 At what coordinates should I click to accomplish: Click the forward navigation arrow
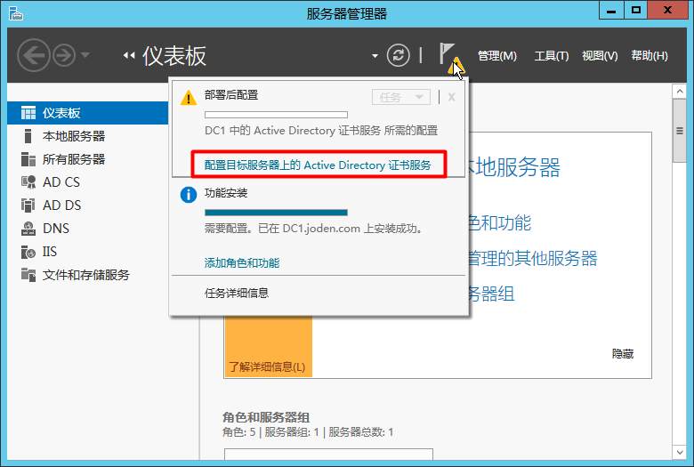(x=64, y=55)
